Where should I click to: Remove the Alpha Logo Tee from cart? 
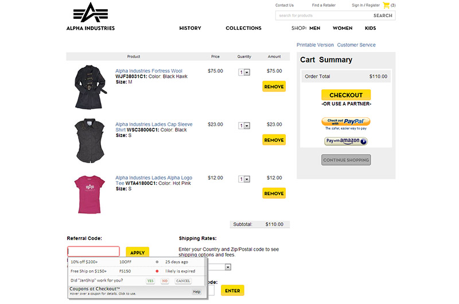tap(274, 194)
